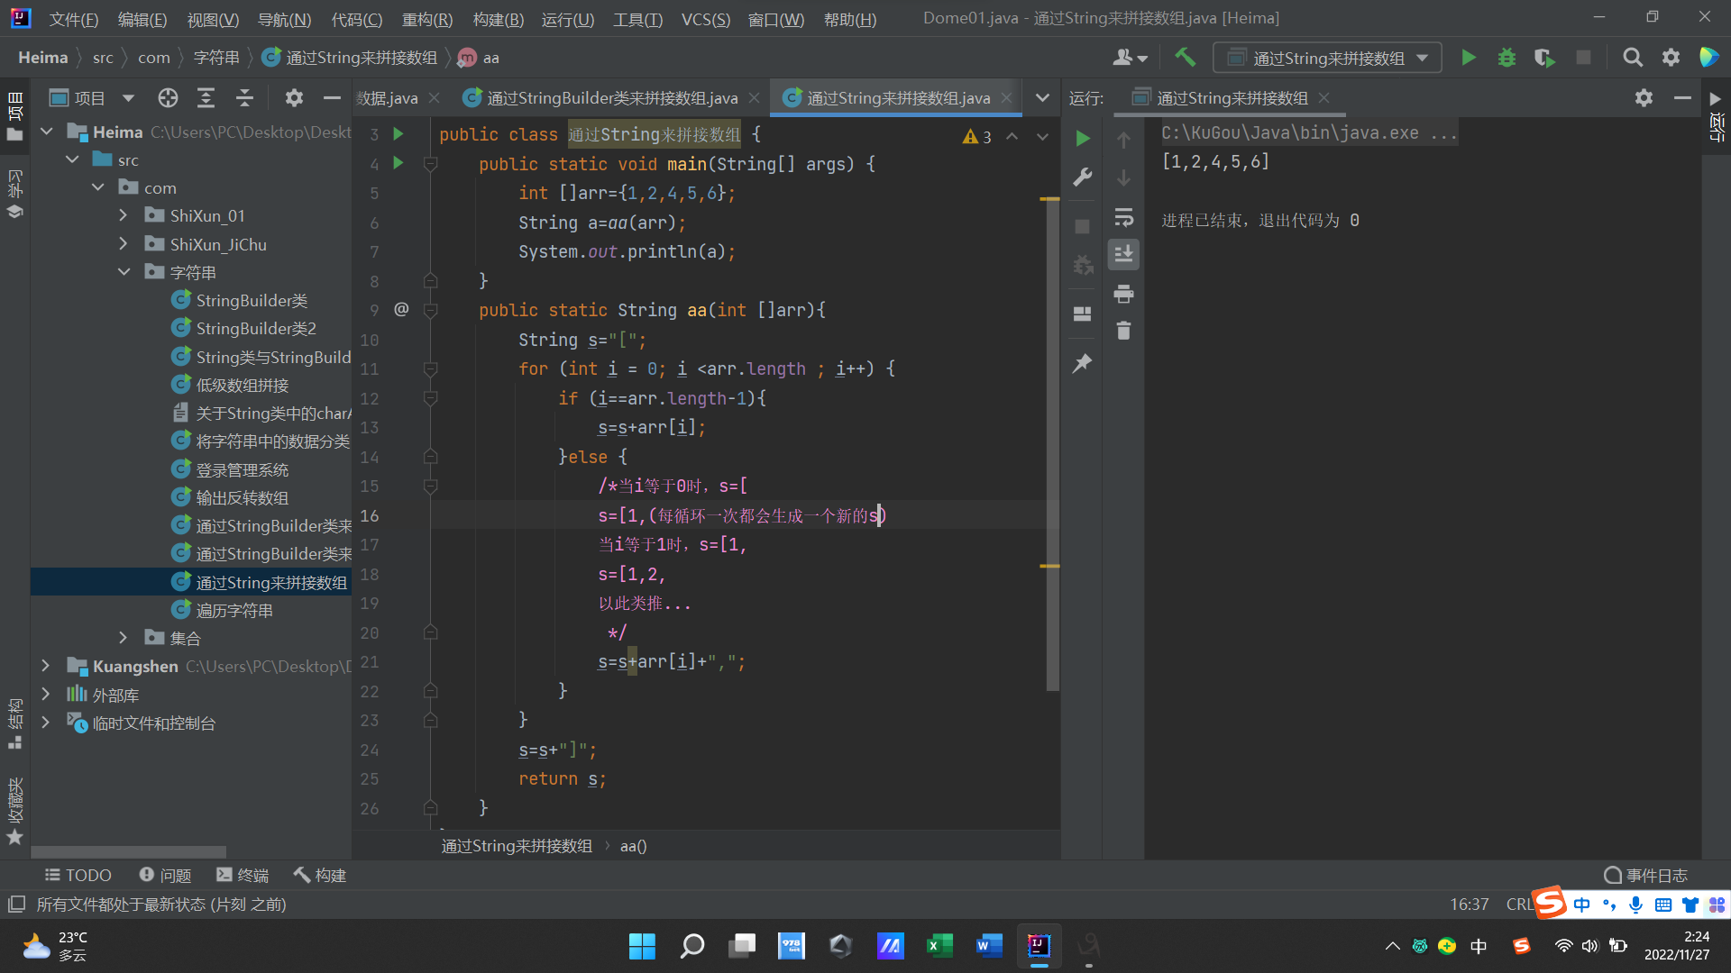1731x973 pixels.
Task: Run the program with green Run button
Action: click(1468, 58)
